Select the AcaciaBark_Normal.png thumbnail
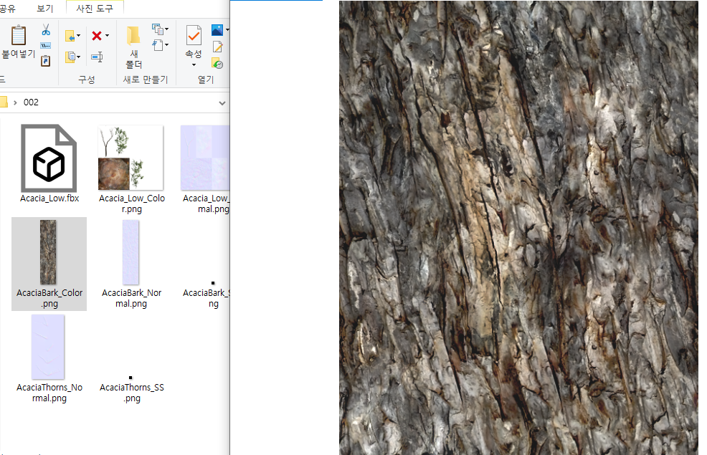707x455 pixels. 131,252
